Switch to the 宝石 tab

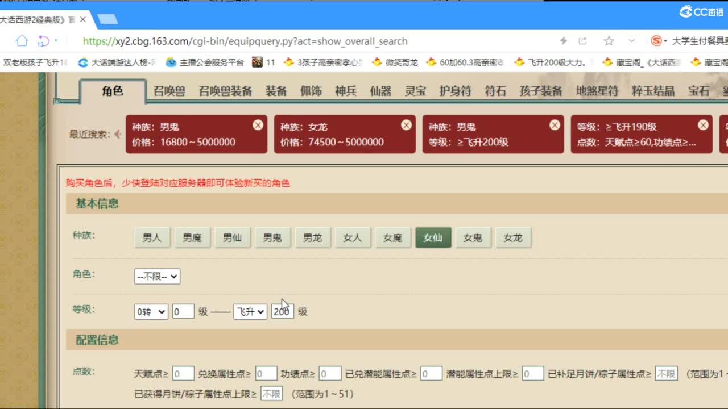pos(699,91)
